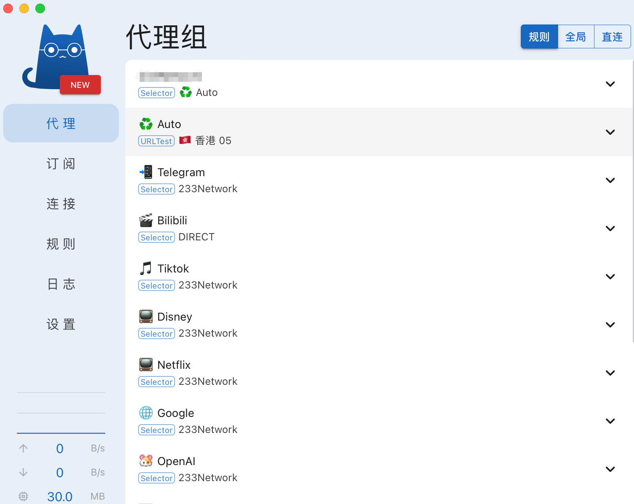Click the Telegram phone icon
The image size is (634, 504).
pyautogui.click(x=146, y=172)
